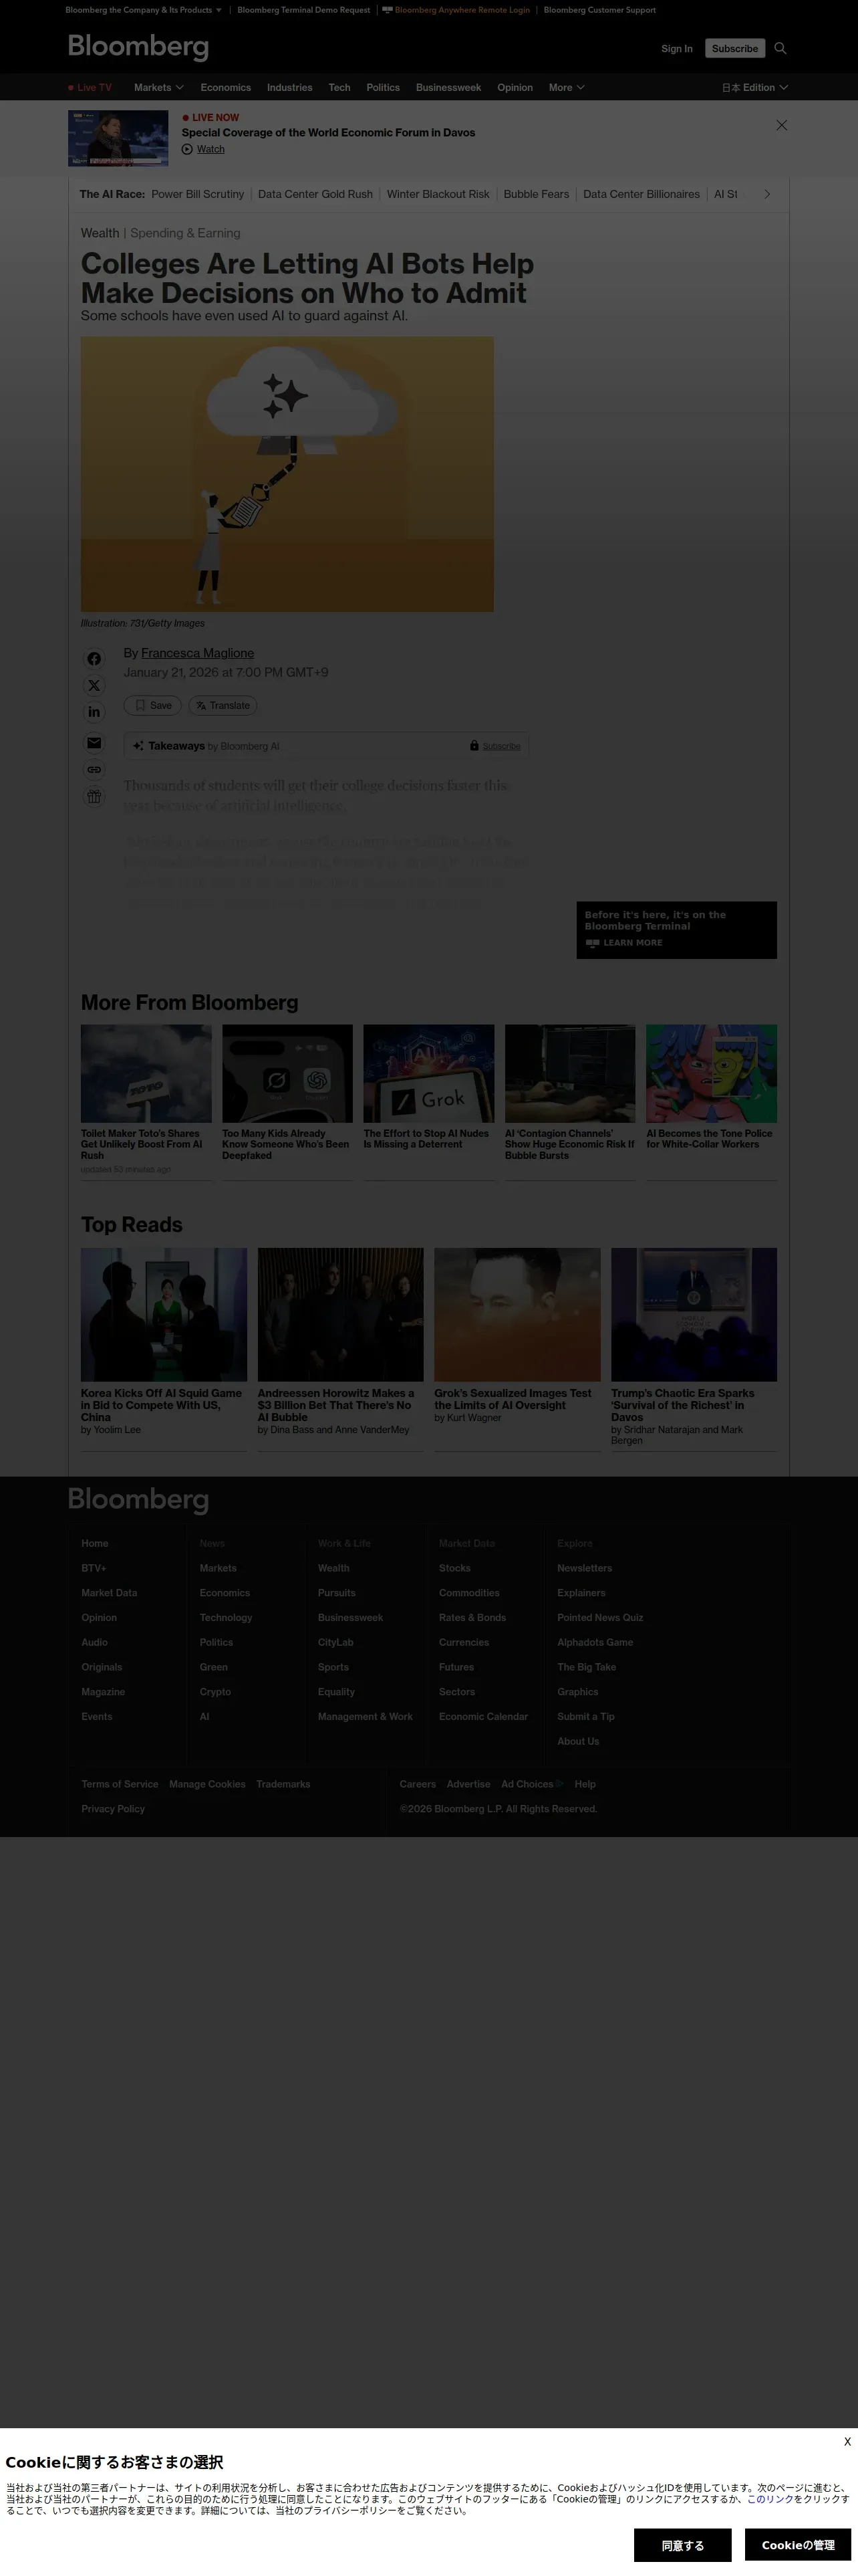
Task: Share article via Facebook icon
Action: pyautogui.click(x=94, y=659)
